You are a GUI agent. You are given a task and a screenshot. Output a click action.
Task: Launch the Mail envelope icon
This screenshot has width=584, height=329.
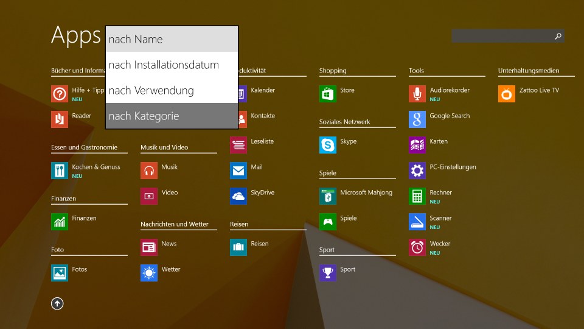(x=238, y=171)
